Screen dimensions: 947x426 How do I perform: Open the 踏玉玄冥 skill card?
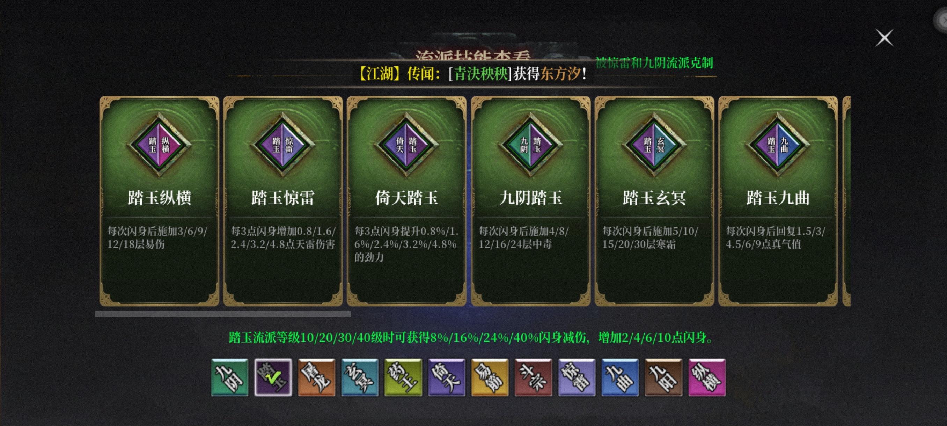coord(654,201)
